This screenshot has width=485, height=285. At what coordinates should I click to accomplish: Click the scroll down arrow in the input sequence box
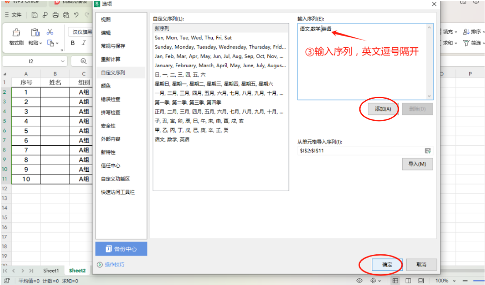click(429, 96)
